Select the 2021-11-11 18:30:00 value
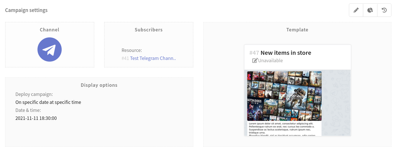396x151 pixels. pos(36,118)
